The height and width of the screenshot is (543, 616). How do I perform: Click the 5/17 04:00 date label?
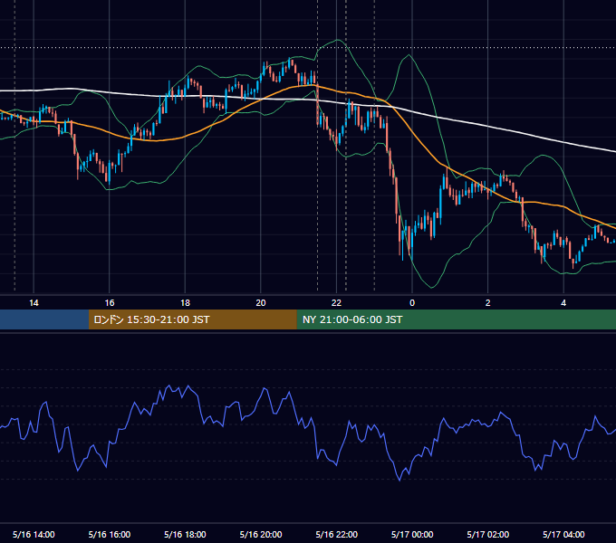[x=563, y=534]
